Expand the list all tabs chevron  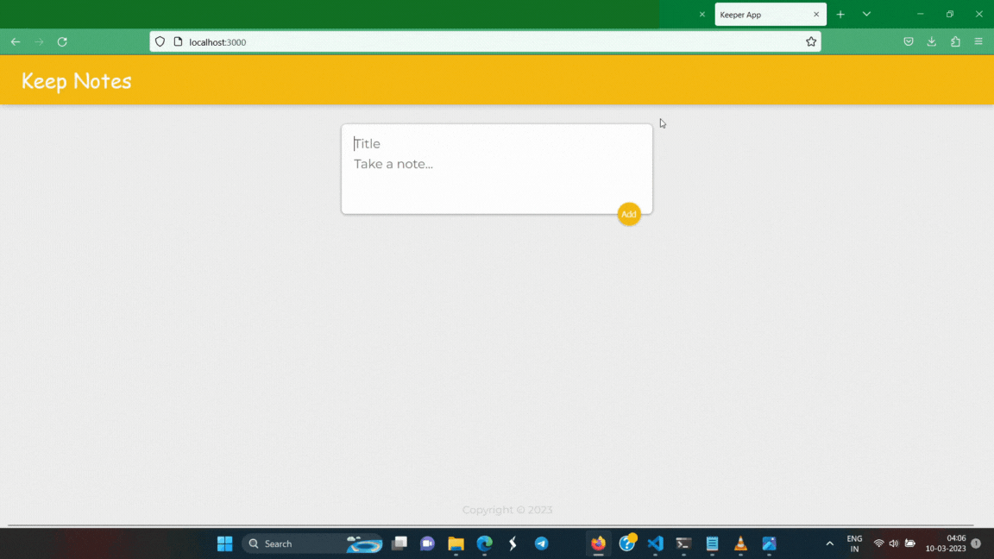866,14
